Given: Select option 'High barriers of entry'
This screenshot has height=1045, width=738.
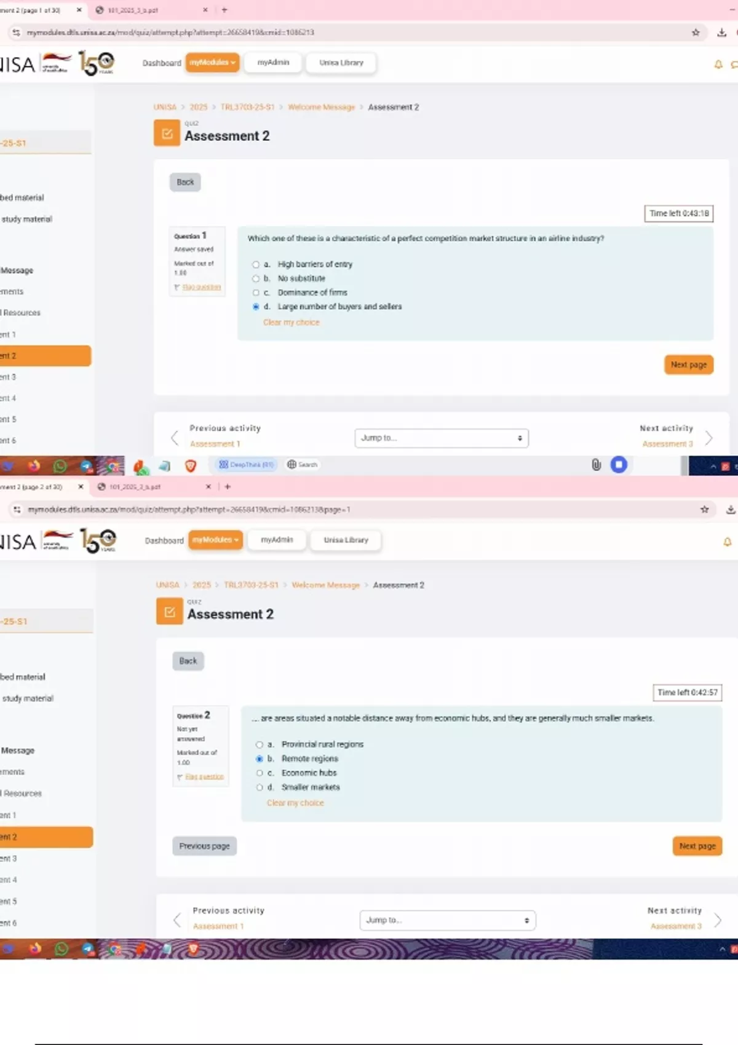Looking at the screenshot, I should (x=256, y=264).
